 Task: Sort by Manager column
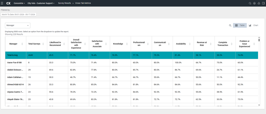coord(22,44)
